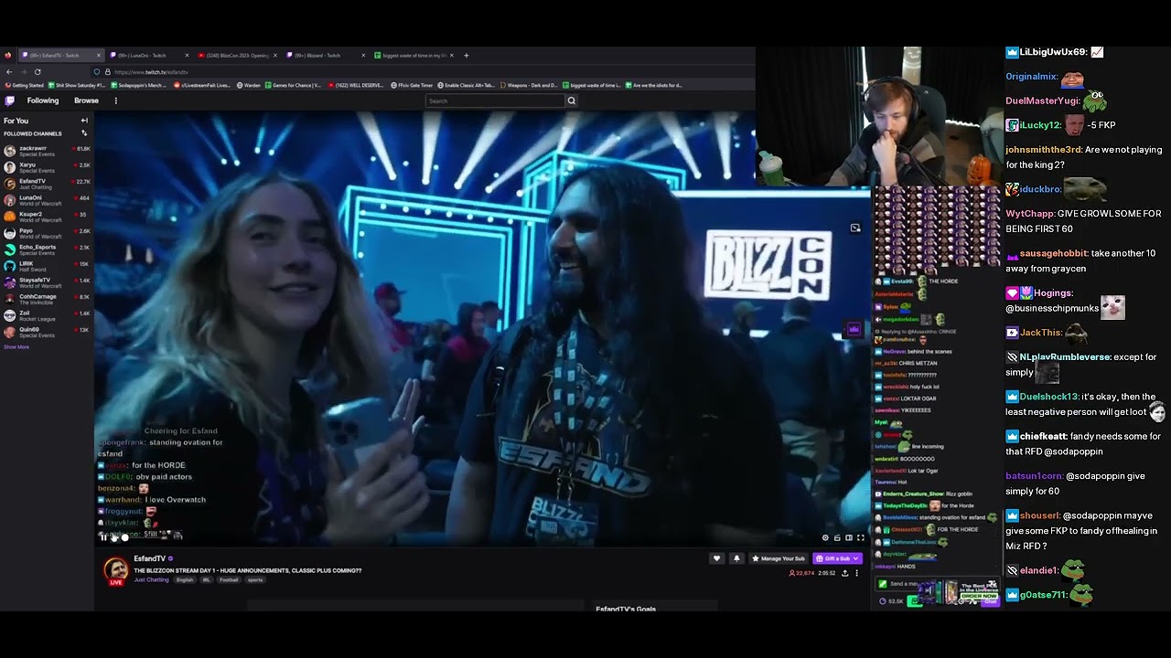
Task: Switch to the biggest waste of time tab
Action: coord(414,55)
